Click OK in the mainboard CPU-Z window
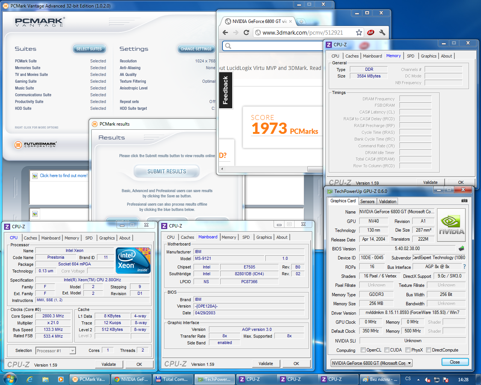Image resolution: width=481 pixels, height=385 pixels. (x=296, y=364)
